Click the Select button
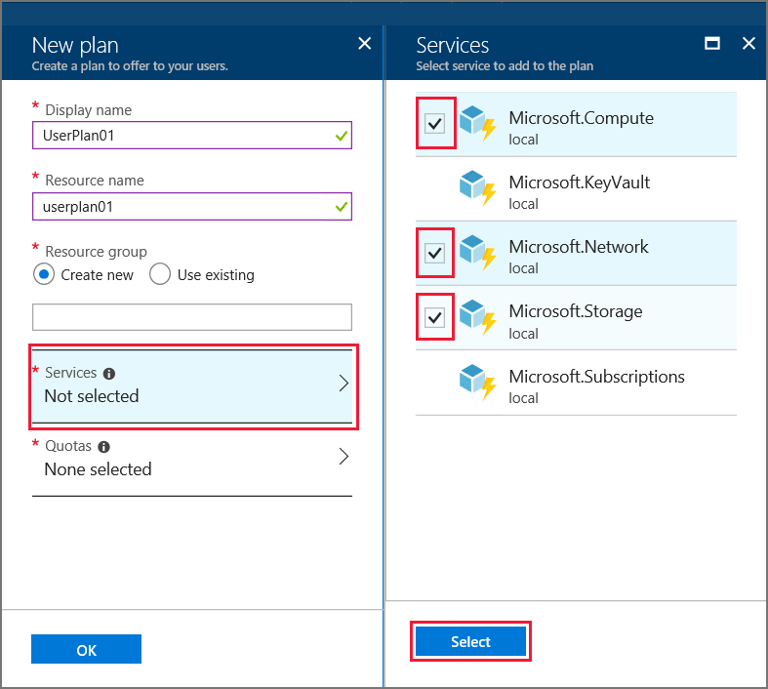This screenshot has width=768, height=689. coord(470,641)
